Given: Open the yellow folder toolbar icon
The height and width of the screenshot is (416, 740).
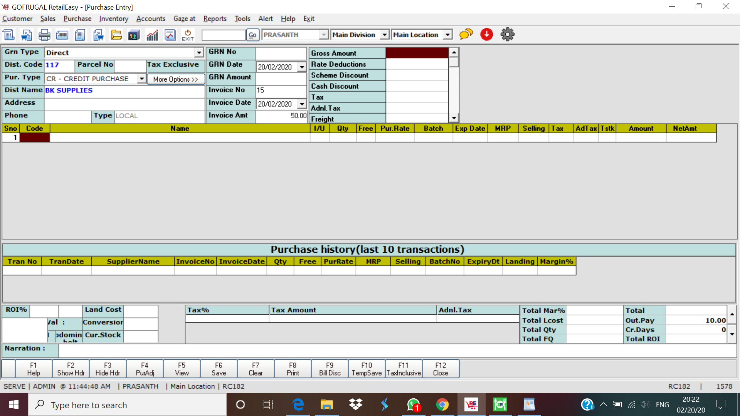Looking at the screenshot, I should point(116,35).
